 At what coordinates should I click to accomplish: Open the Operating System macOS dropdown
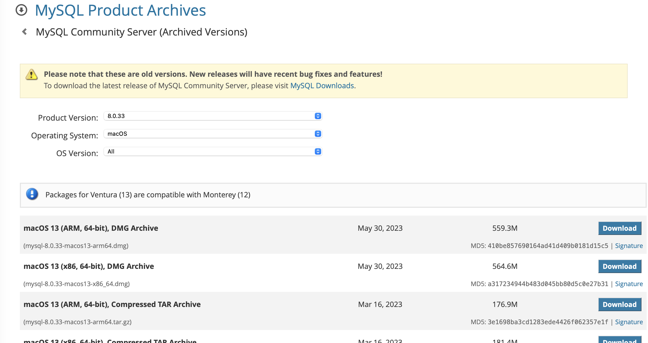(x=209, y=134)
